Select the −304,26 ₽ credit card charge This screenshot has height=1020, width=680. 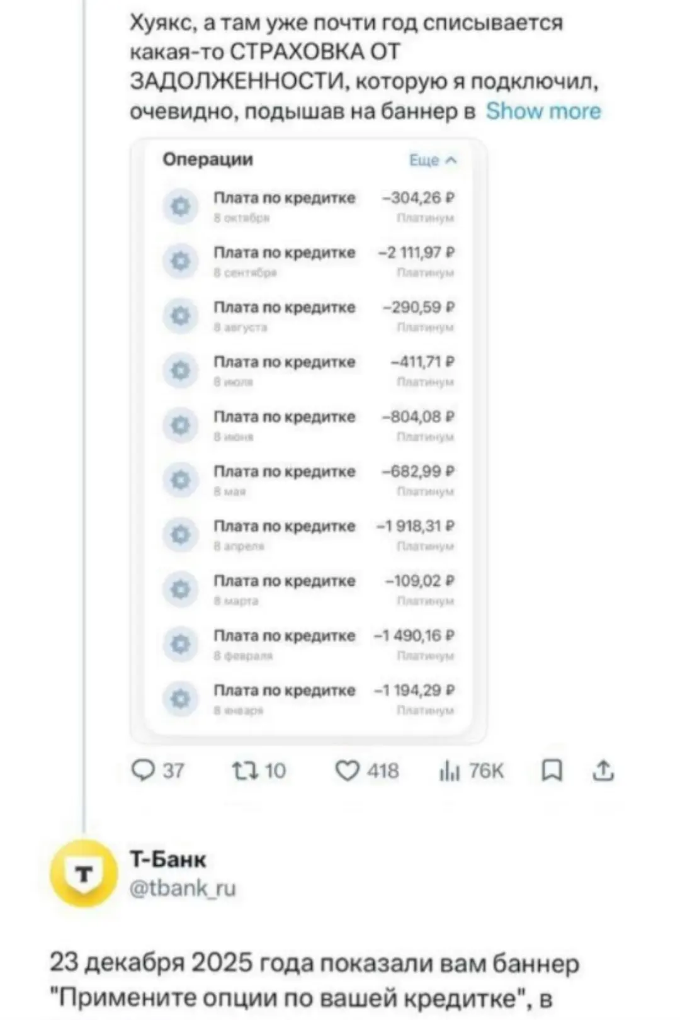[x=309, y=206]
